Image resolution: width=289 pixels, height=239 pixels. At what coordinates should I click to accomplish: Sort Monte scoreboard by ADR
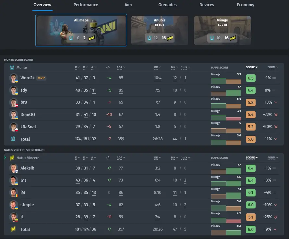tap(121, 67)
